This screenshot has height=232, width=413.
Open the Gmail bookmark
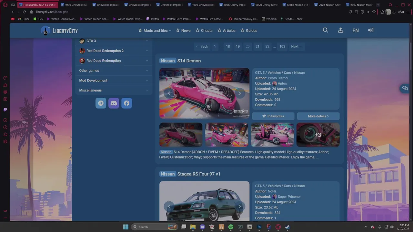pos(23,19)
